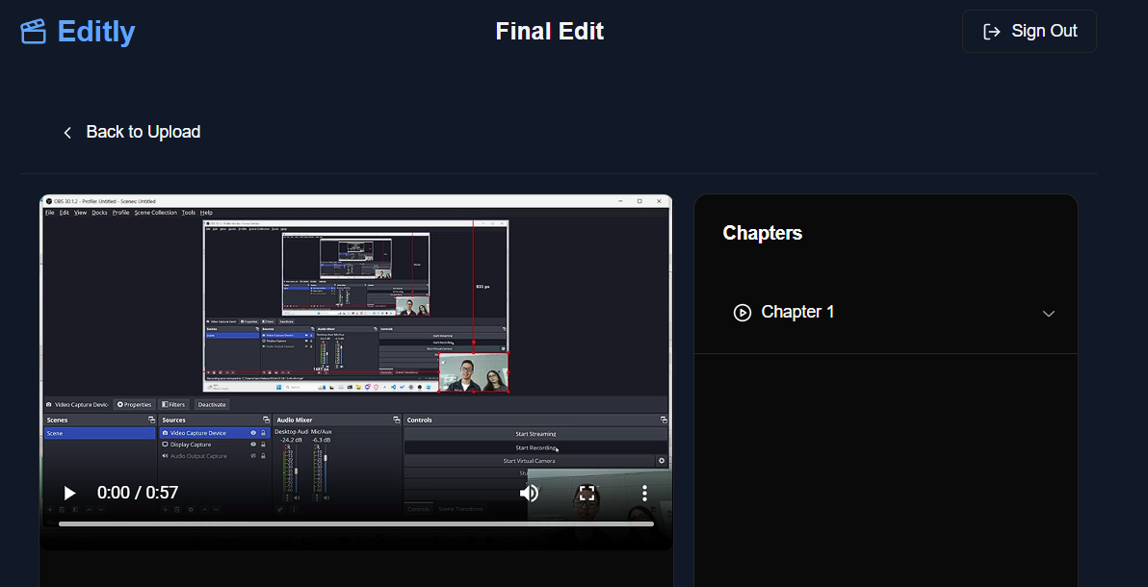Image resolution: width=1148 pixels, height=587 pixels.
Task: Click the video progress seek bar
Action: (355, 524)
